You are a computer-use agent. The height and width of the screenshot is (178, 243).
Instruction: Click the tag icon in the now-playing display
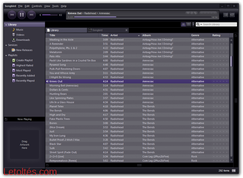pos(196,13)
